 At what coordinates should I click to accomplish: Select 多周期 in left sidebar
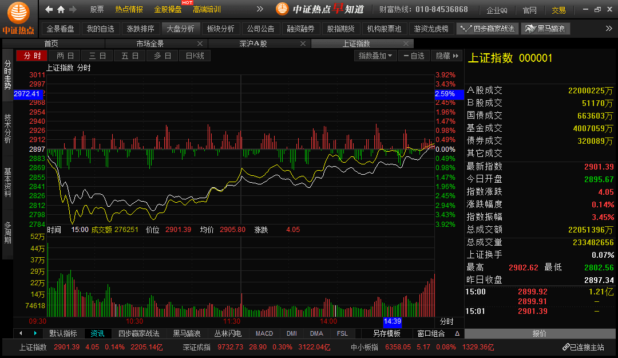click(7, 233)
